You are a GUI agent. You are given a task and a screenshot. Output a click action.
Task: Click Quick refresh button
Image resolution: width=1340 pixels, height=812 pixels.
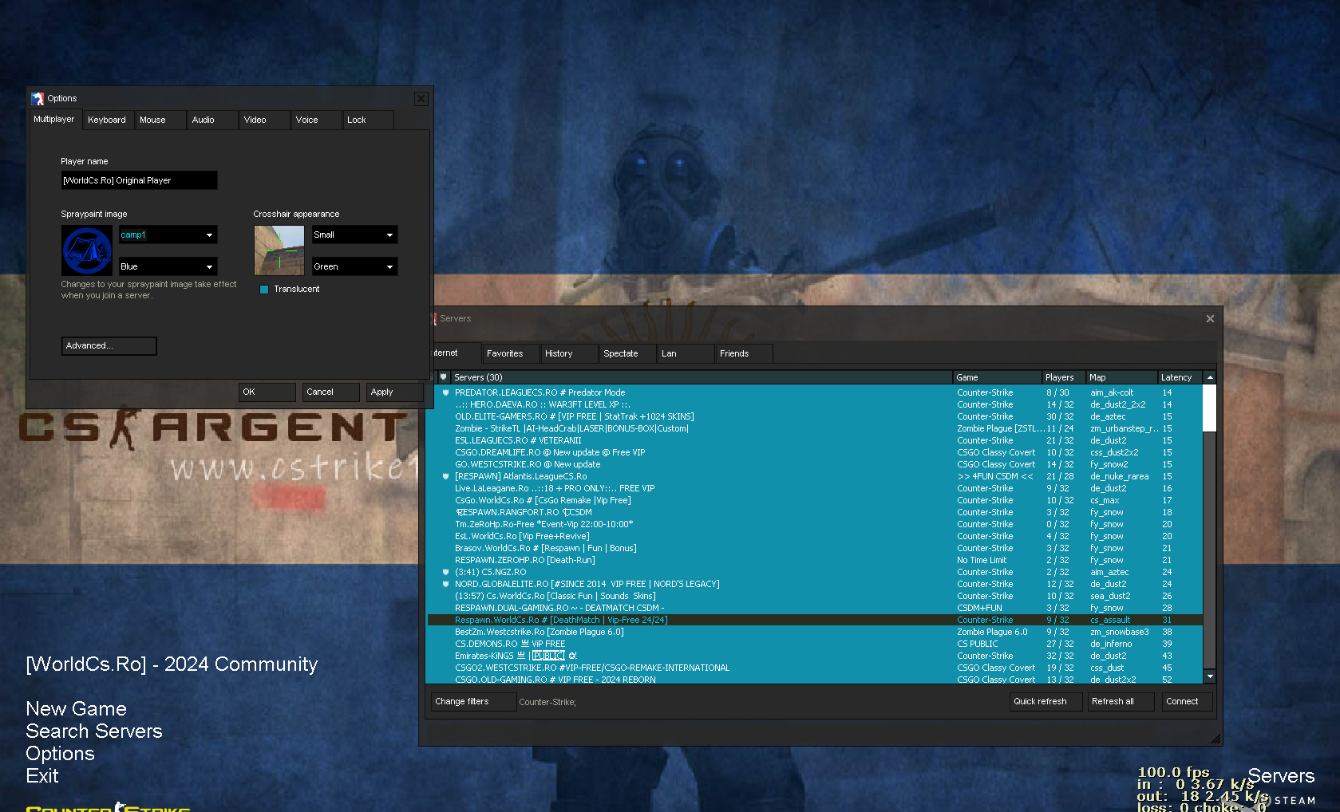[x=1046, y=702]
